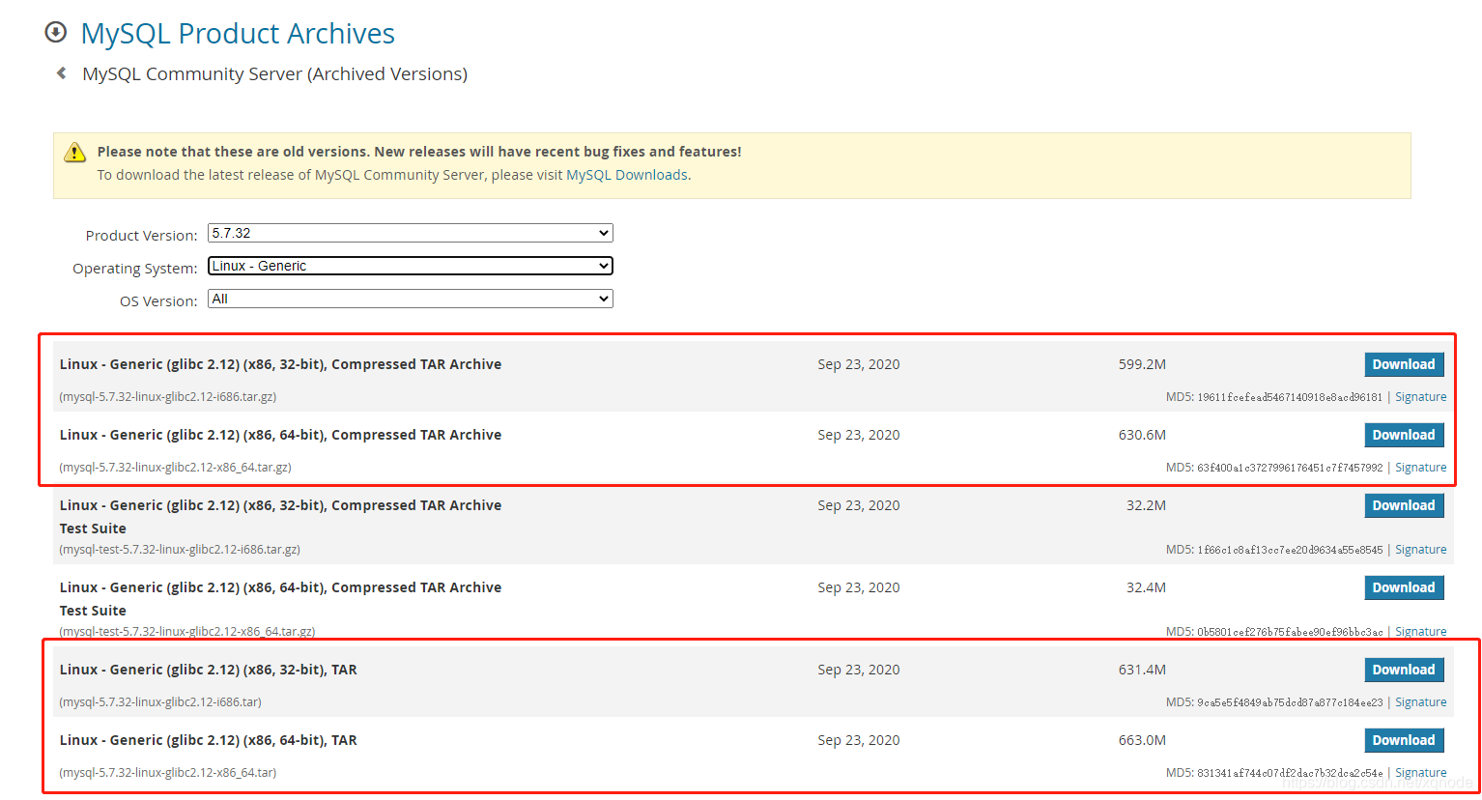Screen dimensions: 1482x800
Task: Click title Linux Generic x86 64-bit TAR
Action: 209,740
